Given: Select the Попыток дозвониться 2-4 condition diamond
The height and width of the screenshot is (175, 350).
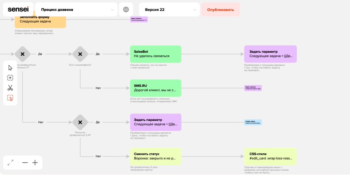Looking at the screenshot, I should pos(80,122).
